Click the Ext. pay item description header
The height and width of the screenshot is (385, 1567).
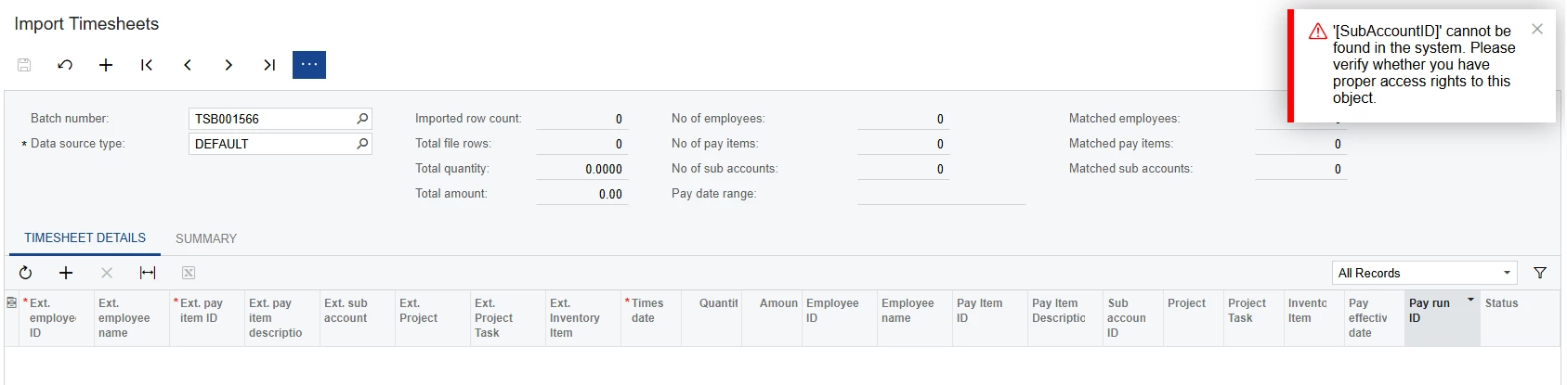pyautogui.click(x=282, y=318)
